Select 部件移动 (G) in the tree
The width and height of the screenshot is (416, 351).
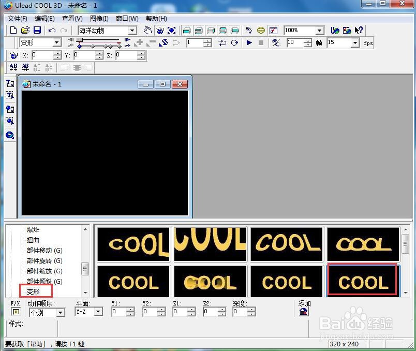(x=44, y=251)
